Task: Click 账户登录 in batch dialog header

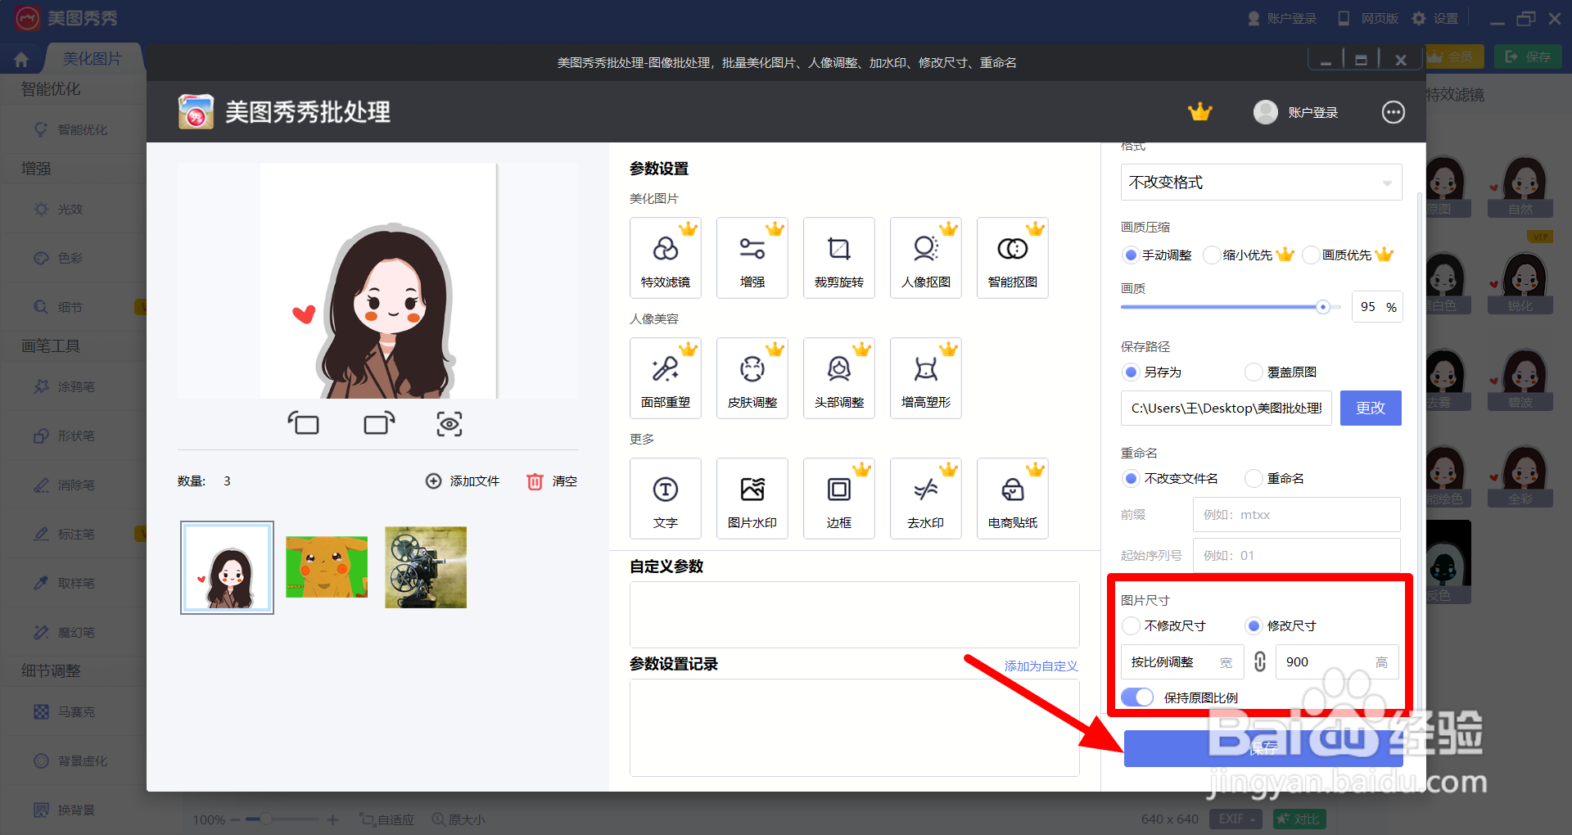Action: pos(1296,112)
